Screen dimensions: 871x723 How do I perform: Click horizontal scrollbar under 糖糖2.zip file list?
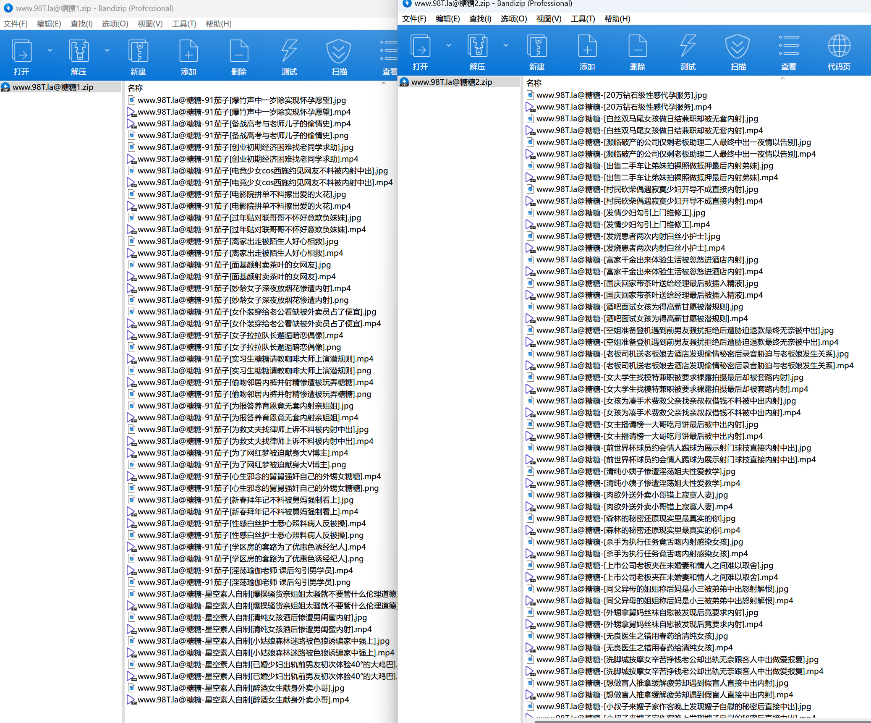(702, 721)
